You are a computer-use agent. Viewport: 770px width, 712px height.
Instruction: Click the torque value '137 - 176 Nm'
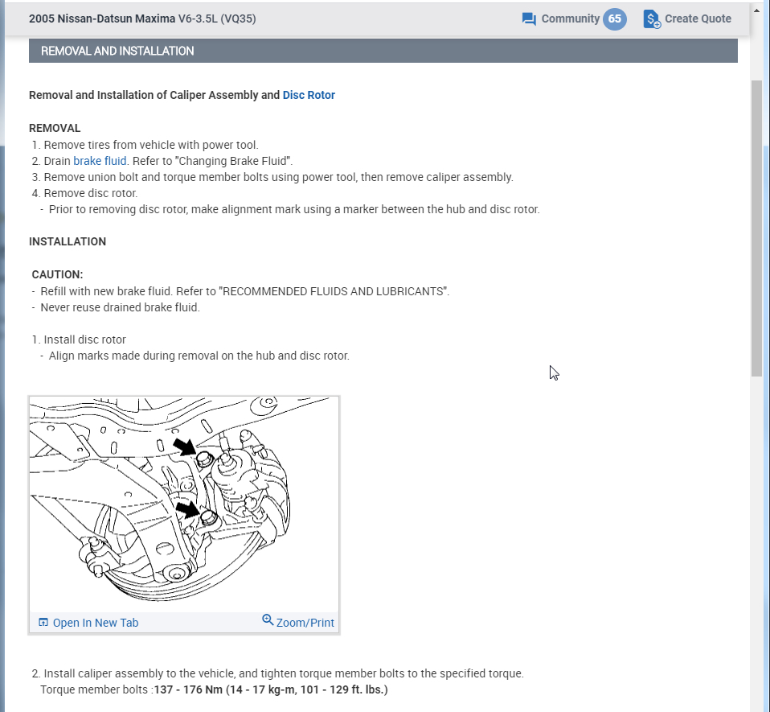pyautogui.click(x=188, y=689)
